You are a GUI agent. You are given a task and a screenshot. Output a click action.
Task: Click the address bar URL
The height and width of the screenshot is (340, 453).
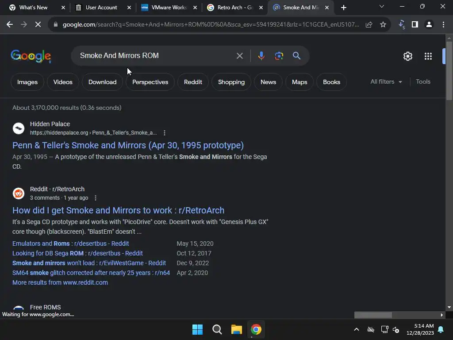point(211,25)
